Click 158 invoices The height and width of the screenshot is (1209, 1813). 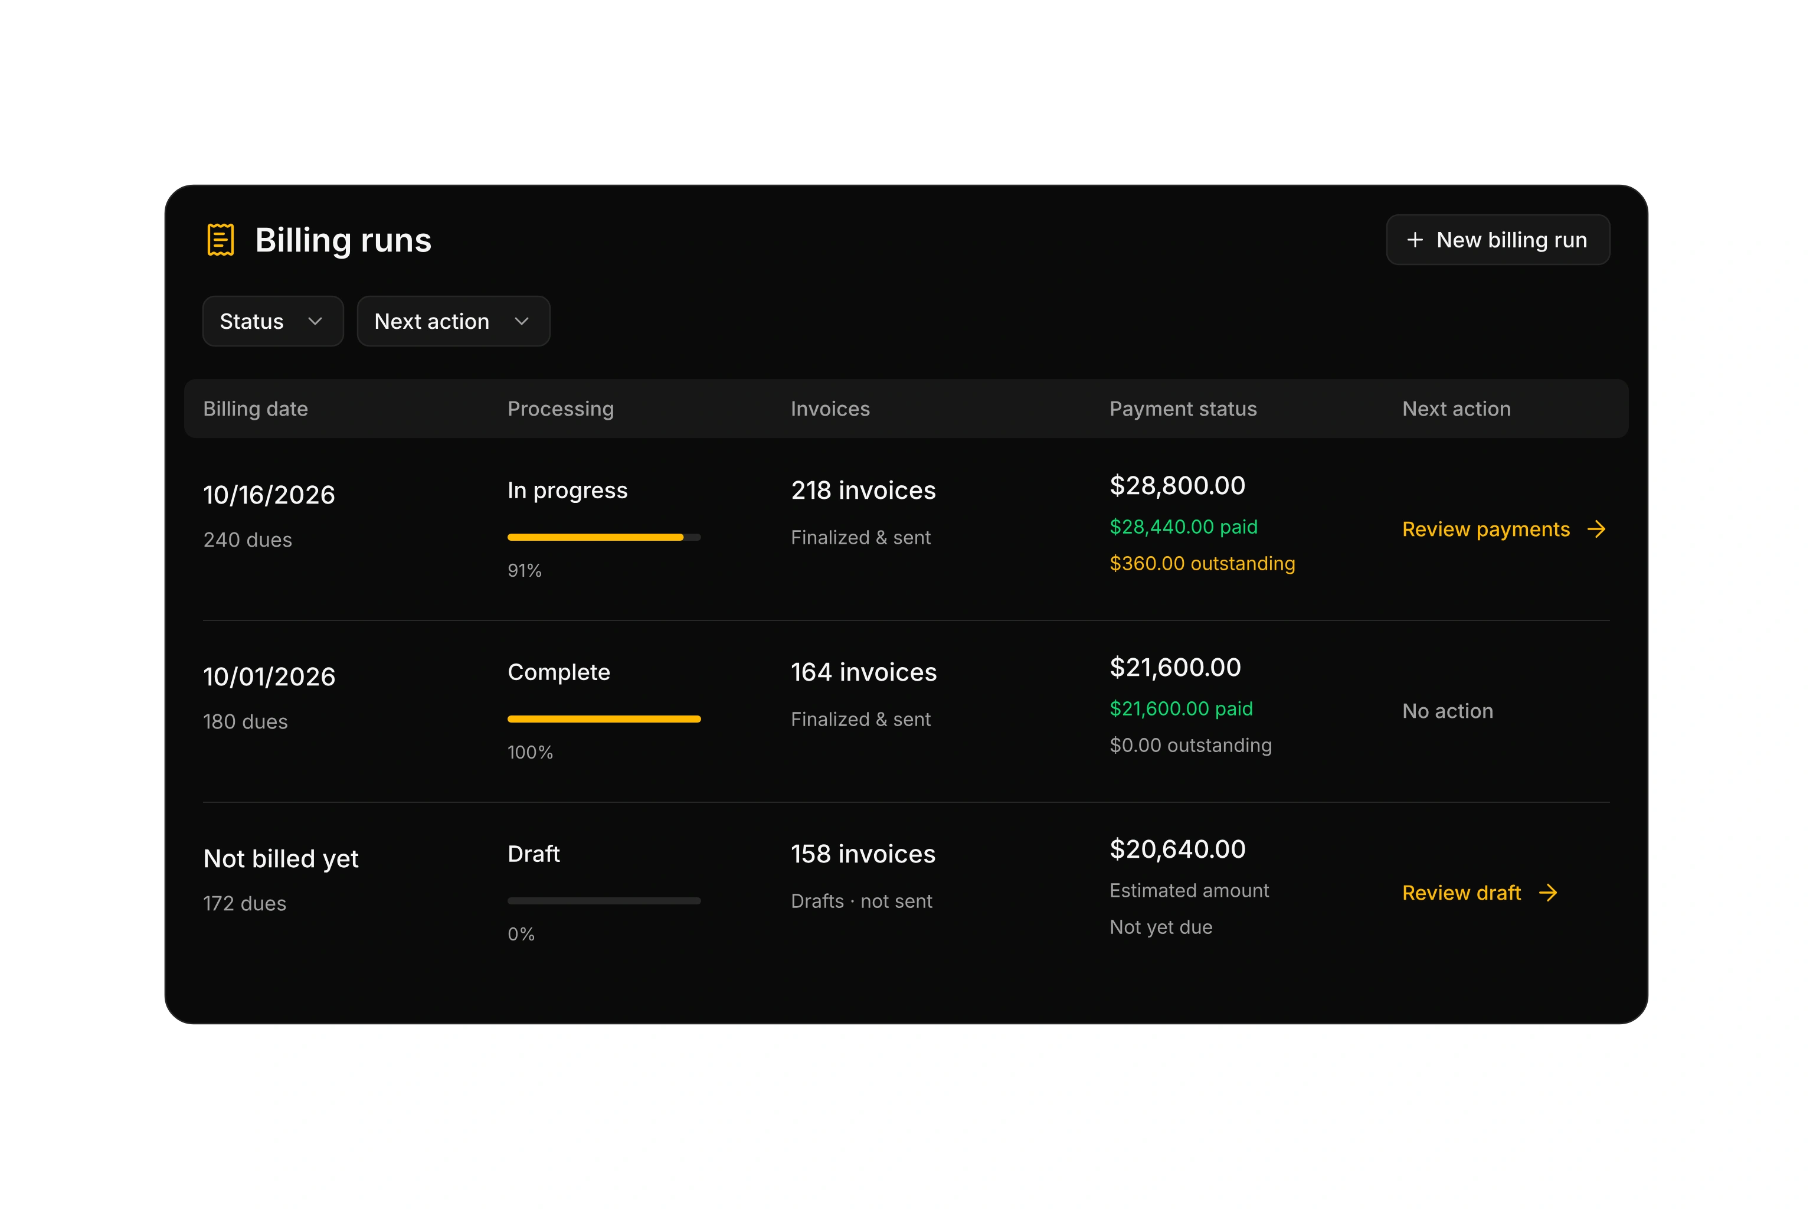coord(863,854)
